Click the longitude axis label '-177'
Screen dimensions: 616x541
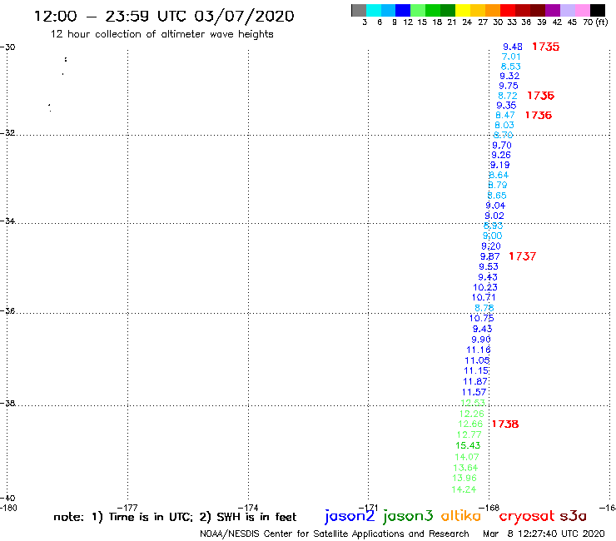(x=127, y=508)
